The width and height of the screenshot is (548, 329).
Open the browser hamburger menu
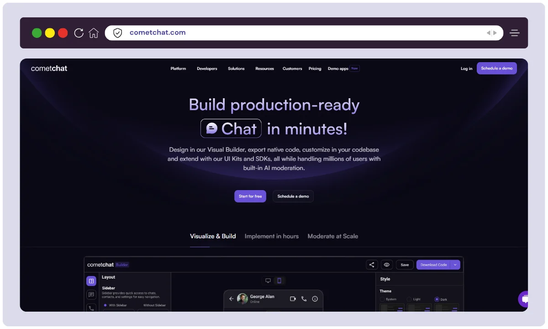pyautogui.click(x=515, y=33)
